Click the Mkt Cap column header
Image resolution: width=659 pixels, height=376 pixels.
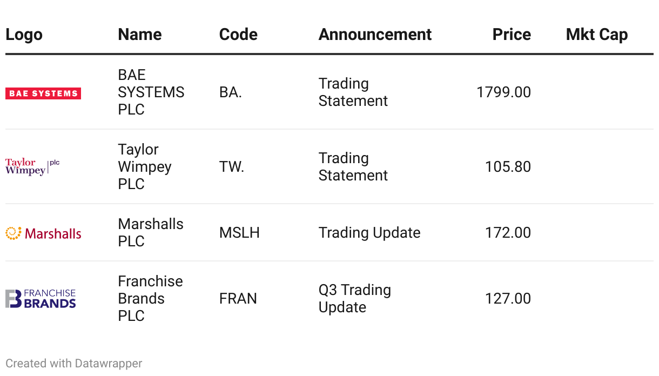pyautogui.click(x=596, y=35)
